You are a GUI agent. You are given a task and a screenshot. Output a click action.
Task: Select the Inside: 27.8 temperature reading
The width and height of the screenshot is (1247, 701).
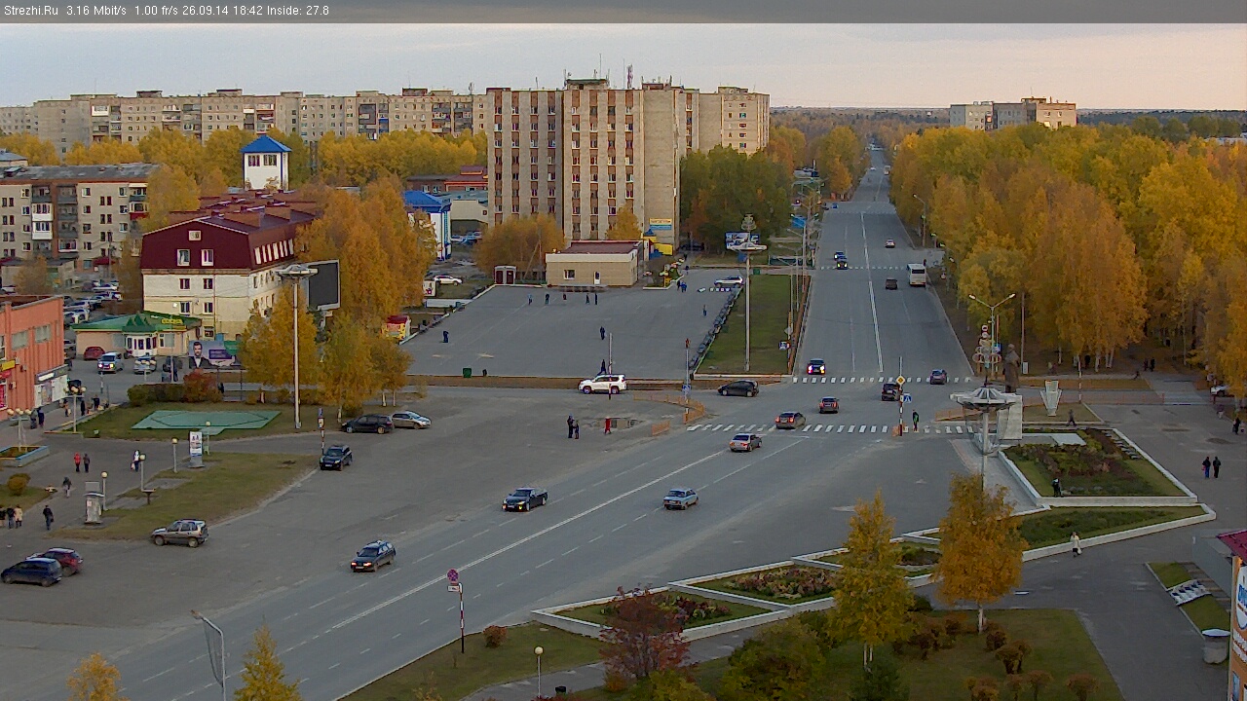pyautogui.click(x=298, y=11)
